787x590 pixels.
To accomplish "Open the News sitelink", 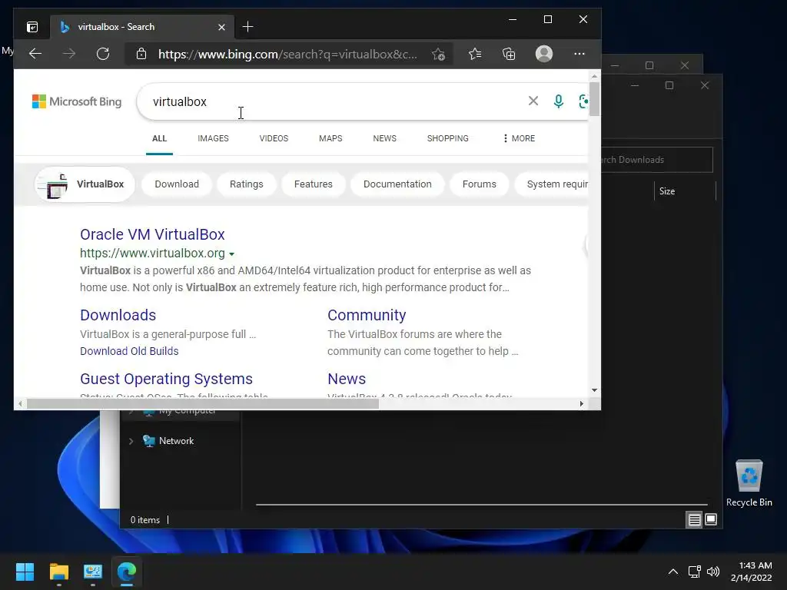I will [x=347, y=379].
